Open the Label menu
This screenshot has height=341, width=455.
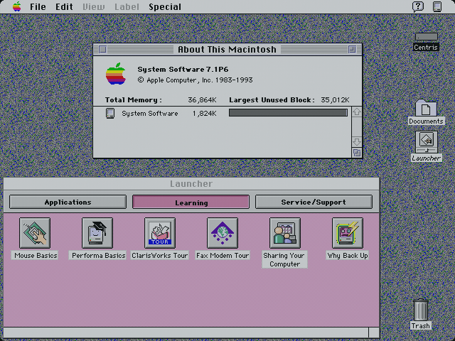click(127, 6)
